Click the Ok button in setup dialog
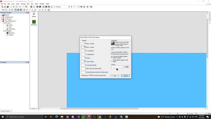The image size is (211, 119). point(115,76)
